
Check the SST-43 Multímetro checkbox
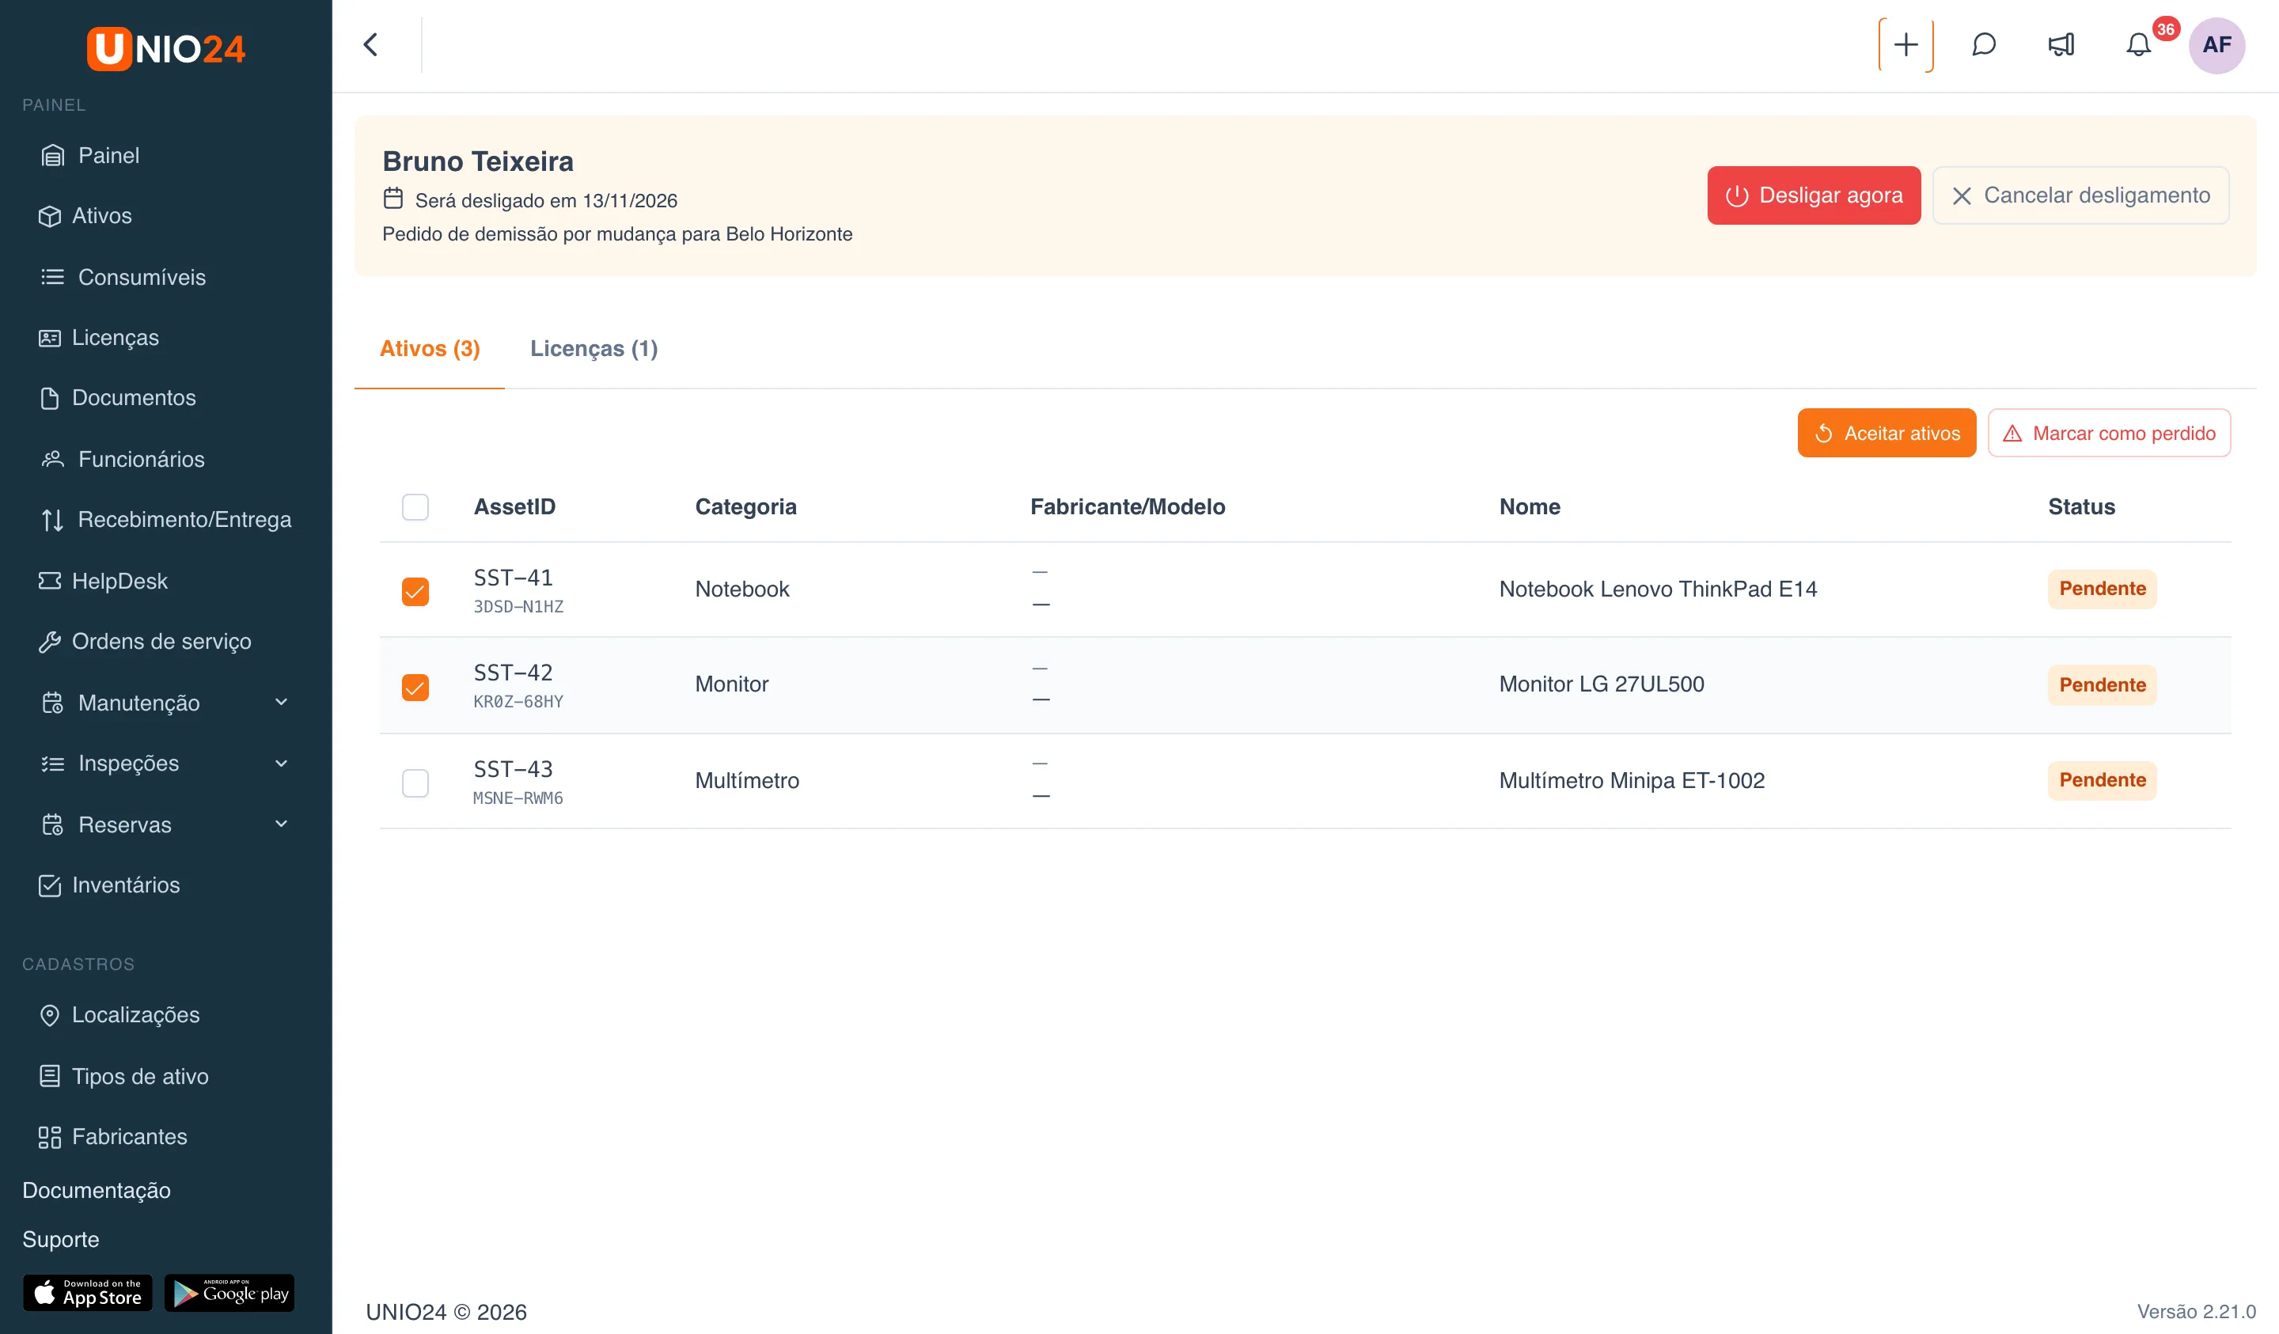pos(415,783)
